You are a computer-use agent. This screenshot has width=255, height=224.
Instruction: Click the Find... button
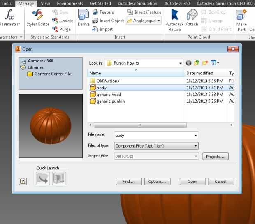click(129, 181)
